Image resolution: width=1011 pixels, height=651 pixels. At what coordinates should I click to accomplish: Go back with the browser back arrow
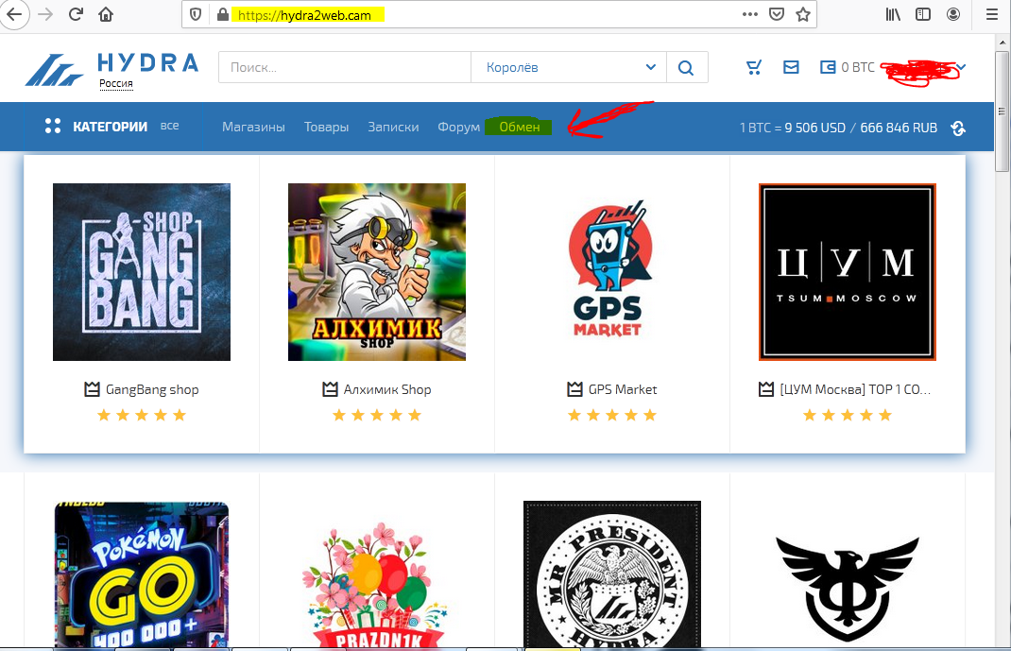(x=13, y=14)
